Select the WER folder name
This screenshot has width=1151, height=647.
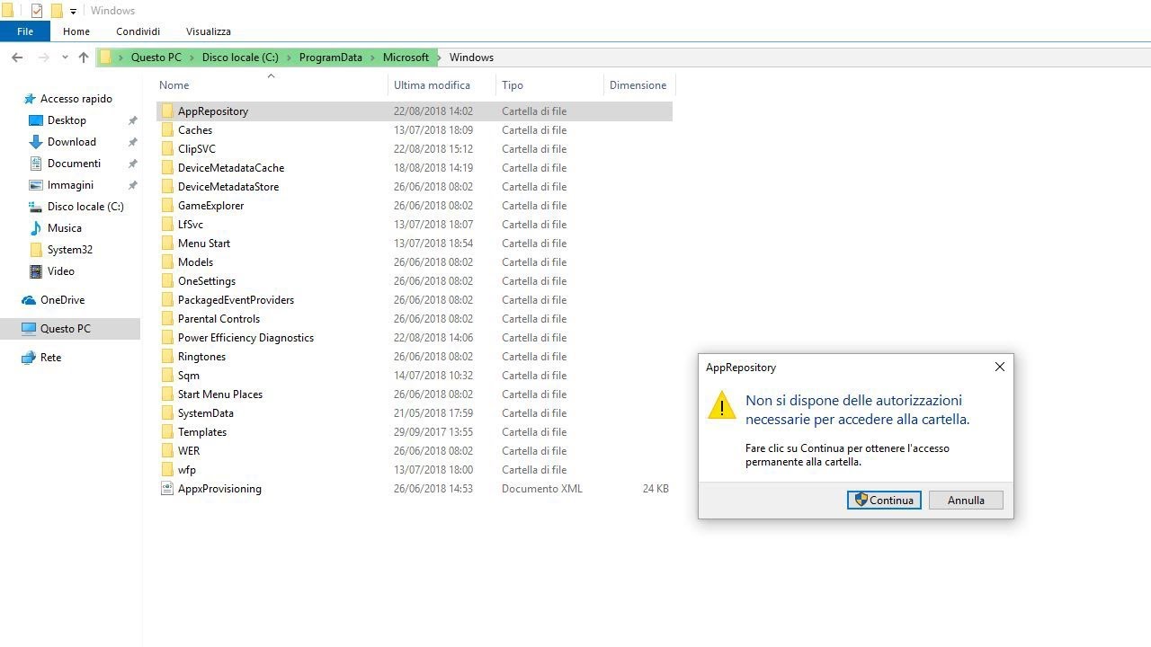click(189, 451)
